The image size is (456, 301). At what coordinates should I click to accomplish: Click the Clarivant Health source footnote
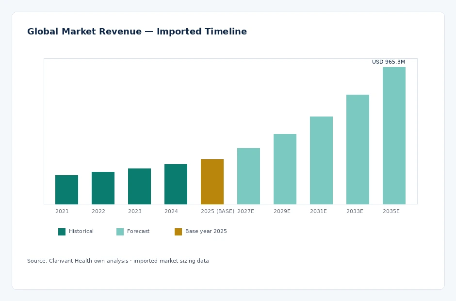pos(118,261)
